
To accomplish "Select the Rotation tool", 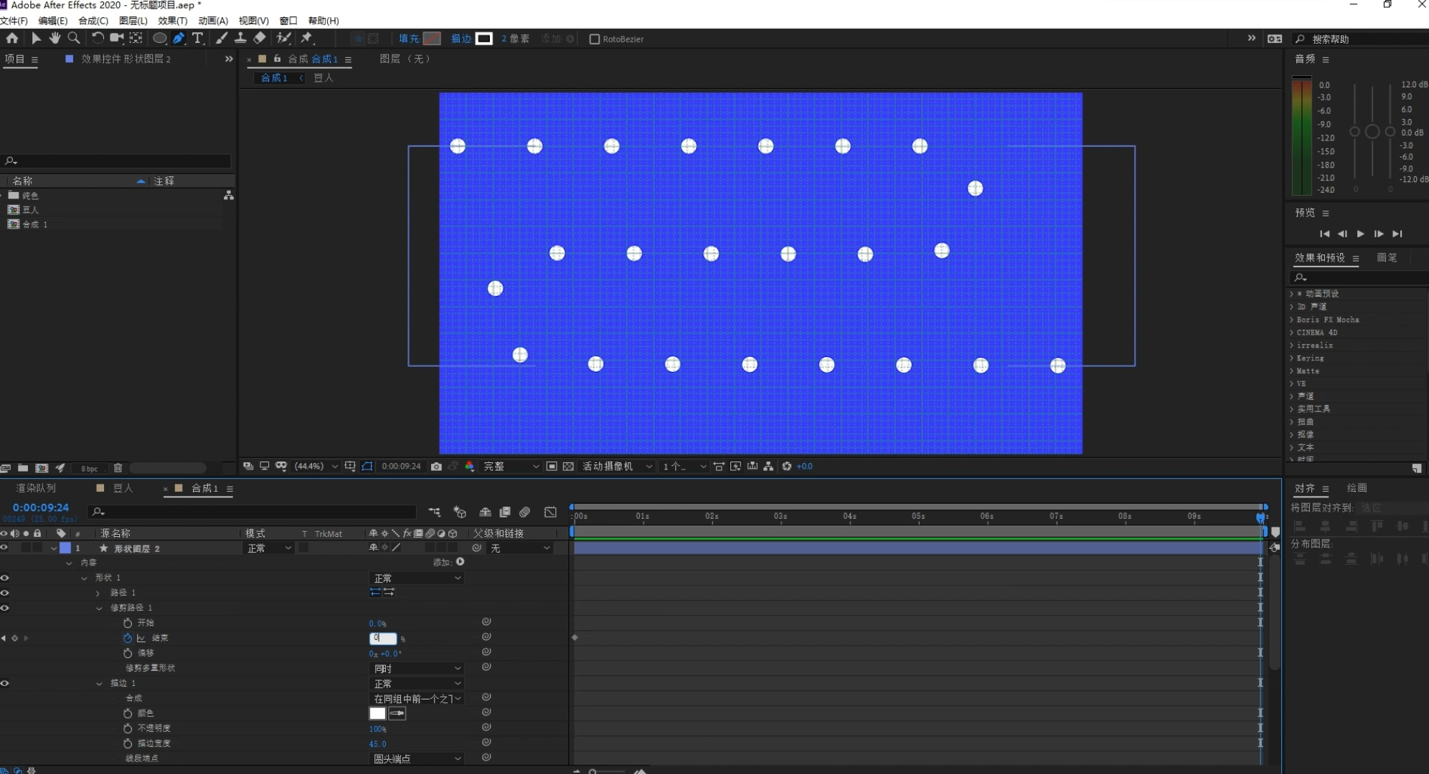I will tap(97, 38).
